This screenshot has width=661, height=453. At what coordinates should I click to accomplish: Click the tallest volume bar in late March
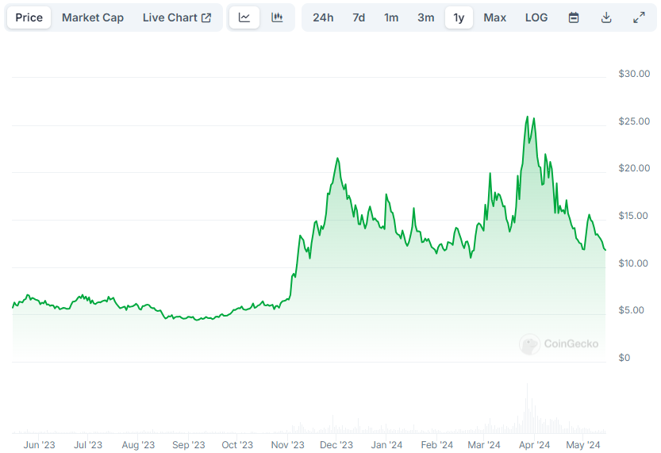pyautogui.click(x=527, y=409)
